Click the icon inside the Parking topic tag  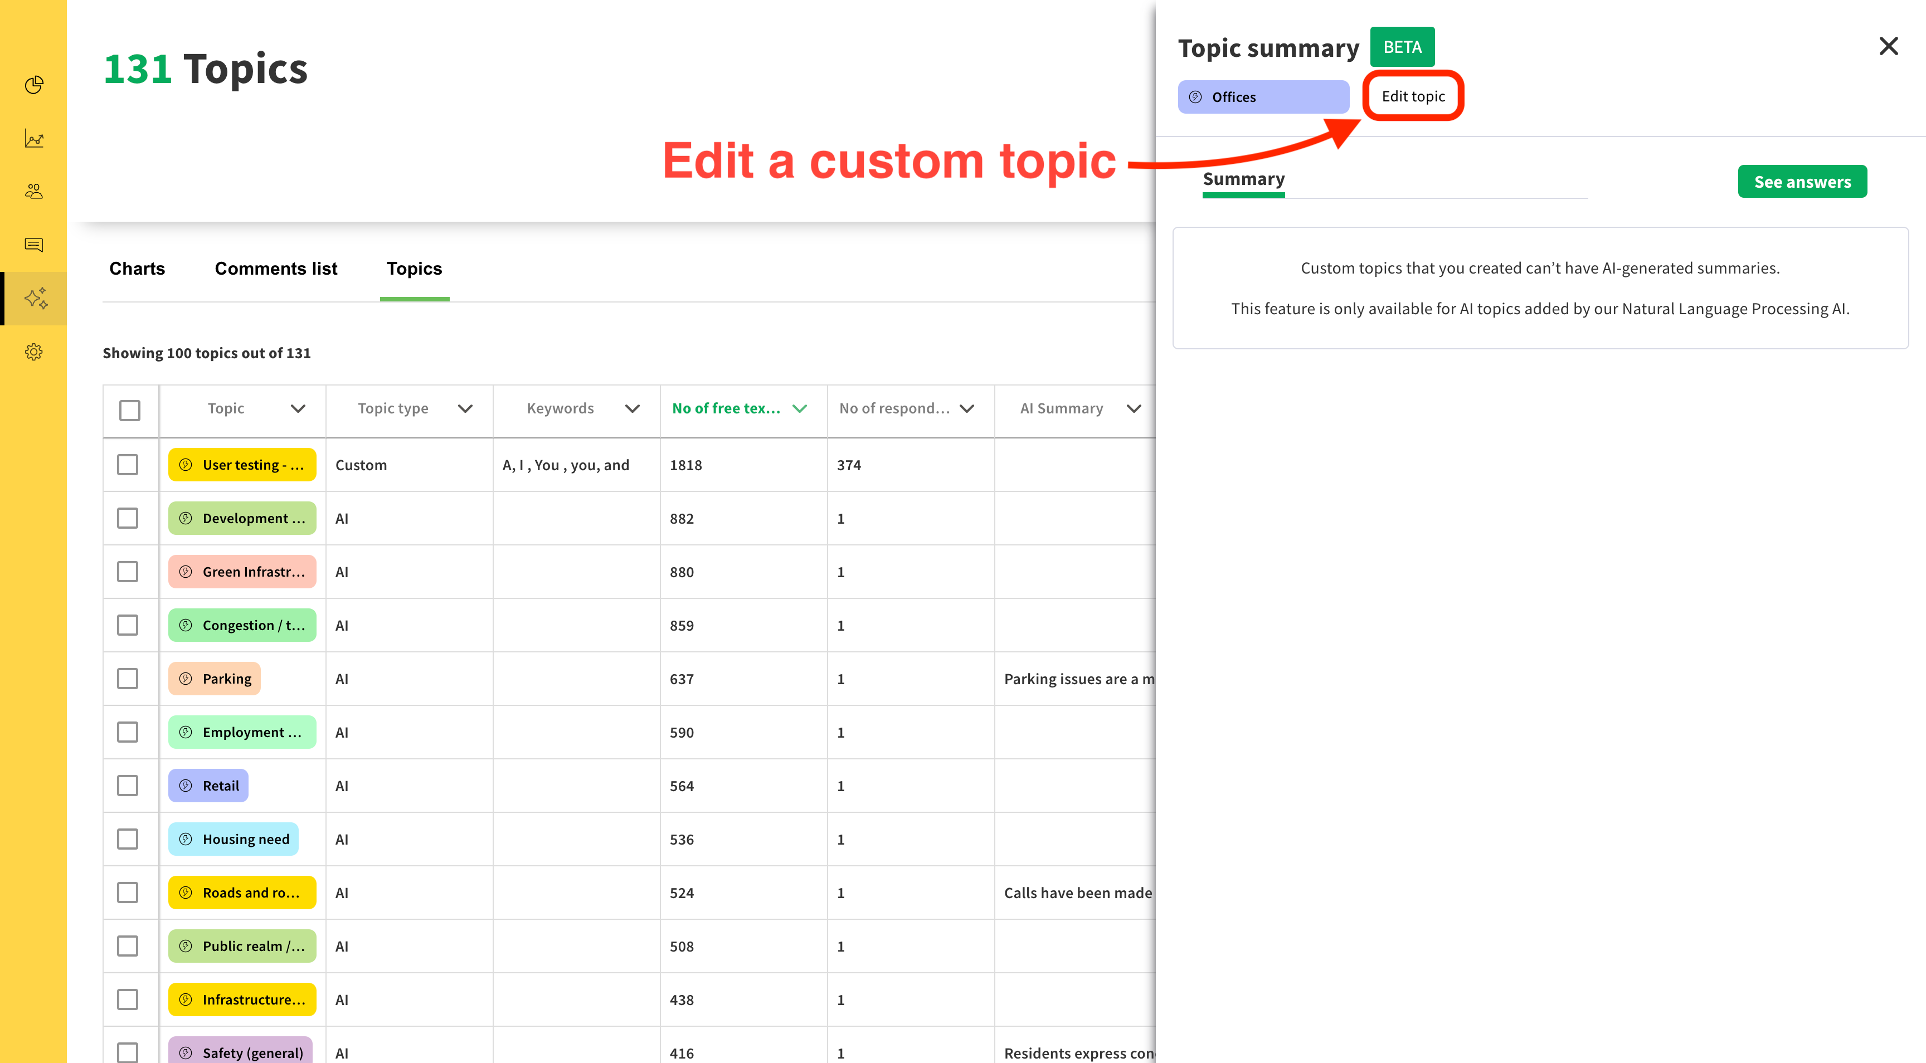pos(186,679)
